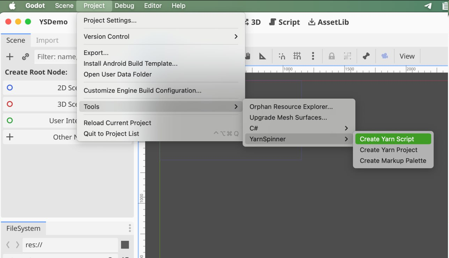Open Project Settings from the Project menu
The height and width of the screenshot is (258, 449).
click(x=110, y=20)
